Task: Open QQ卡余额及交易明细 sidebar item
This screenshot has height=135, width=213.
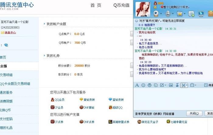Action: (x=15, y=84)
